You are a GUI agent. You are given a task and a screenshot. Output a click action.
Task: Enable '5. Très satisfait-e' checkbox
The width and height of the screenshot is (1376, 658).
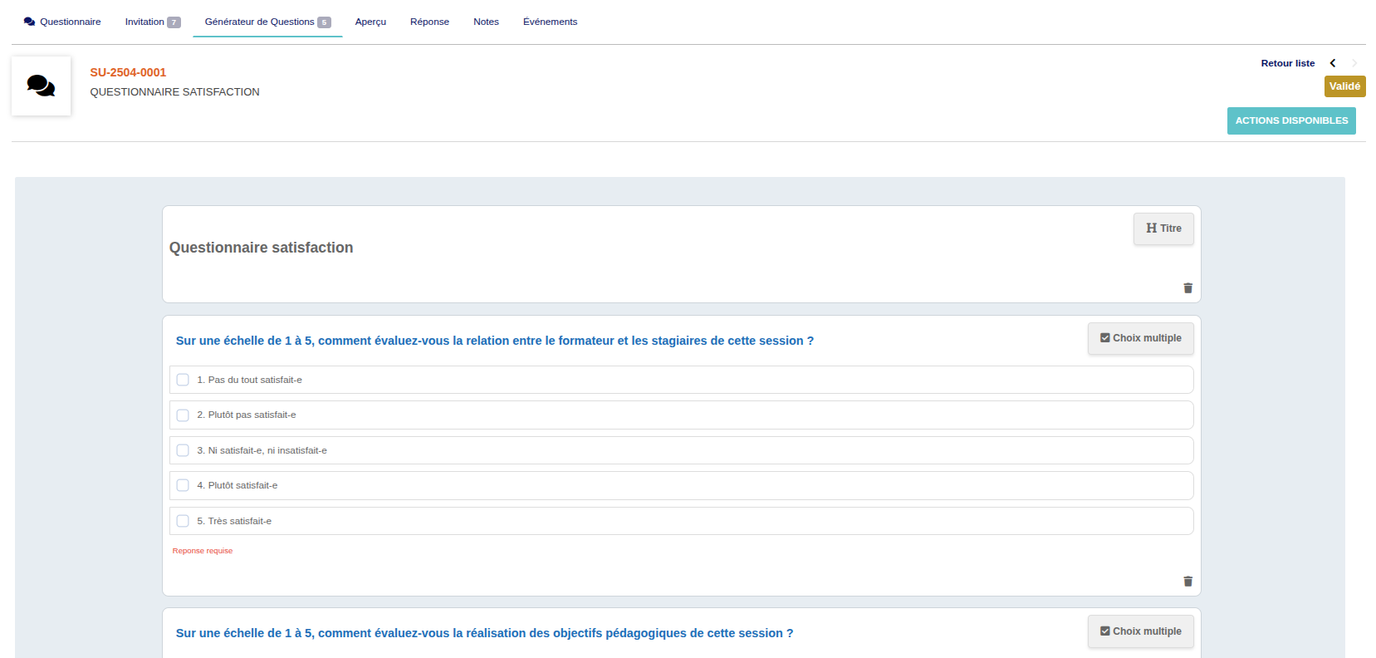(183, 521)
